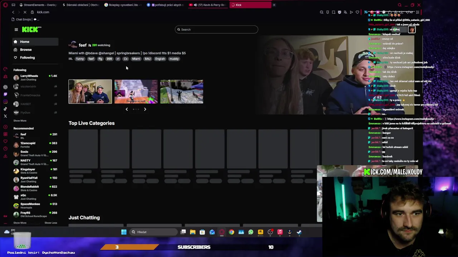The image size is (458, 257).
Task: Open File Explorer from the taskbar
Action: 193,232
